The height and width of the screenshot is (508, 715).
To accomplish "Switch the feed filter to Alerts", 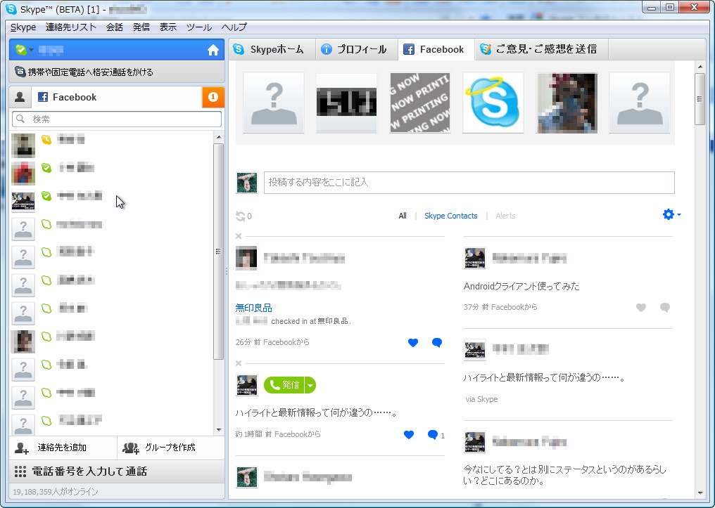I will 505,216.
